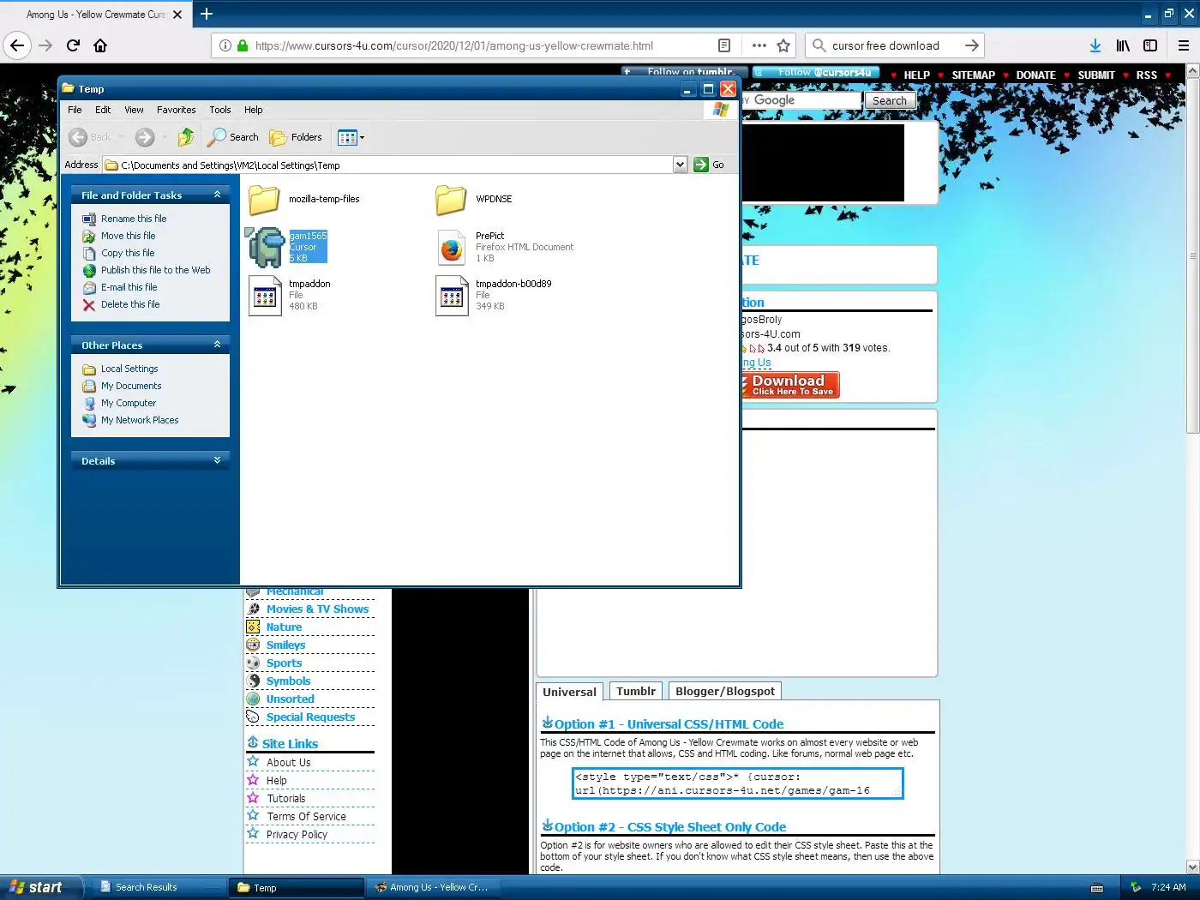
Task: Switch to the Blogger/Blogspot tab
Action: (x=725, y=691)
